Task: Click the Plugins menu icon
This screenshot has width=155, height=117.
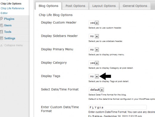Action: click(1, 19)
